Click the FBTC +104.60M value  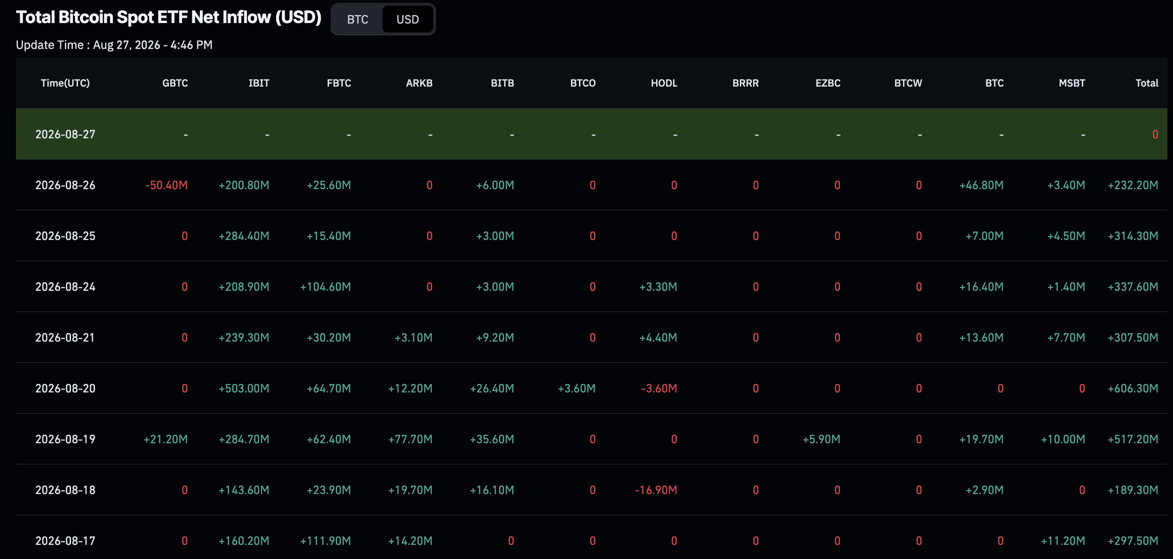pyautogui.click(x=325, y=287)
